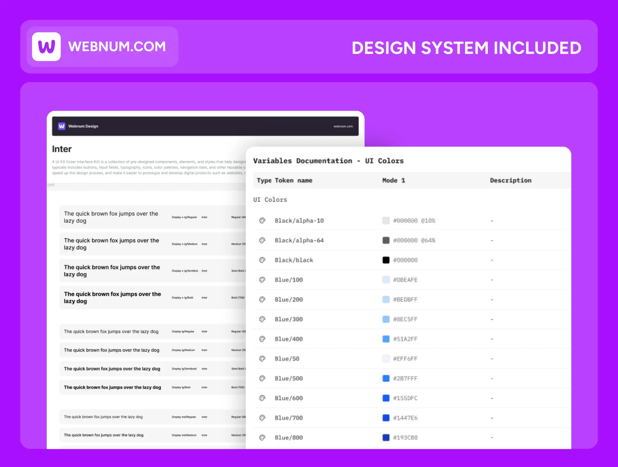Click the small Webnum Design logo in the dark header
The height and width of the screenshot is (467, 618).
click(x=62, y=126)
